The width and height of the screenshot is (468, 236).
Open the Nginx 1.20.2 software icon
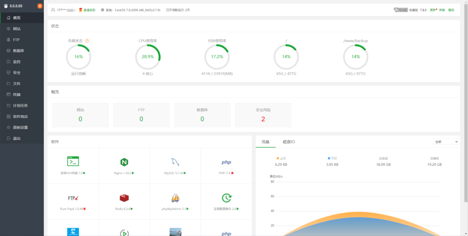[124, 162]
